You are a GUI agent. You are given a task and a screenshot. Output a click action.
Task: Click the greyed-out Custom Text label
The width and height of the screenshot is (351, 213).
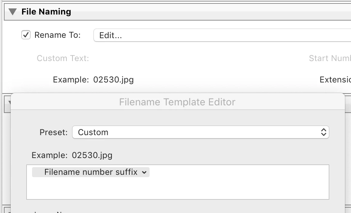click(x=63, y=58)
